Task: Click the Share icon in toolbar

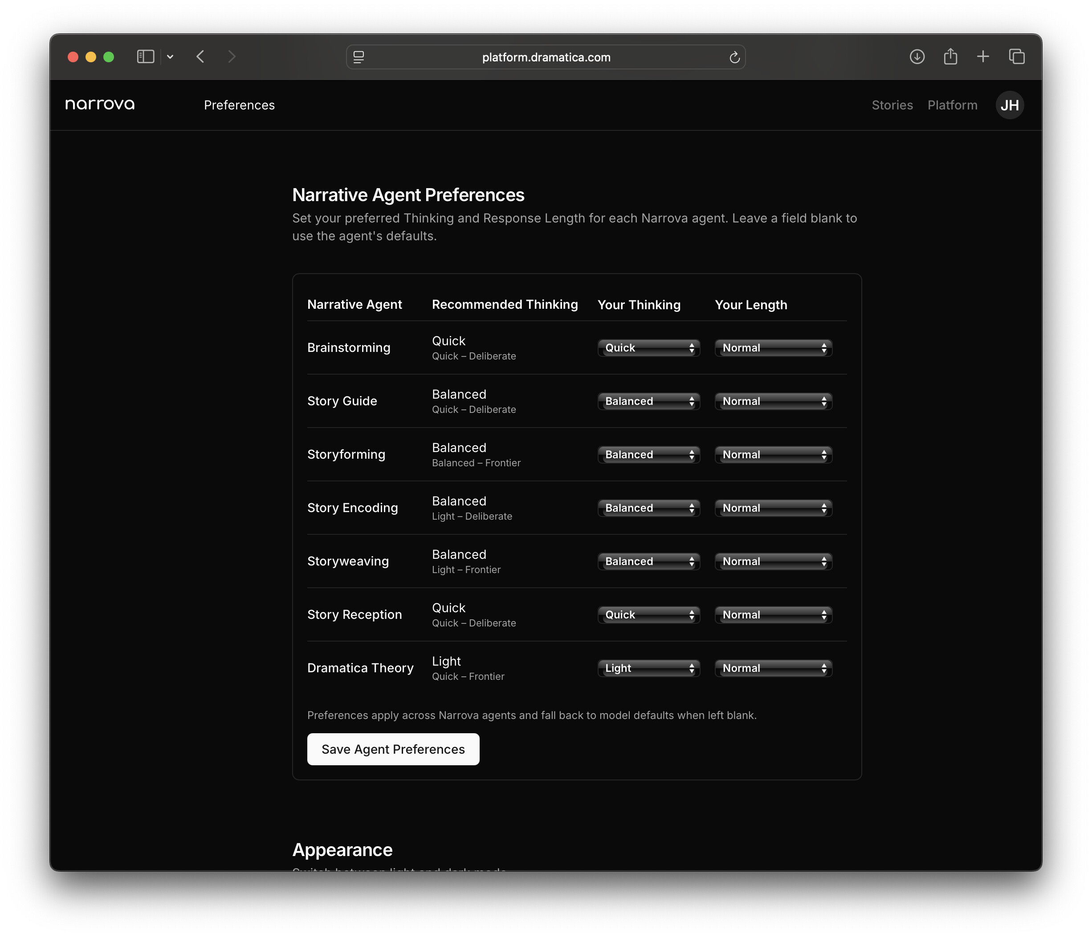Action: coord(950,57)
